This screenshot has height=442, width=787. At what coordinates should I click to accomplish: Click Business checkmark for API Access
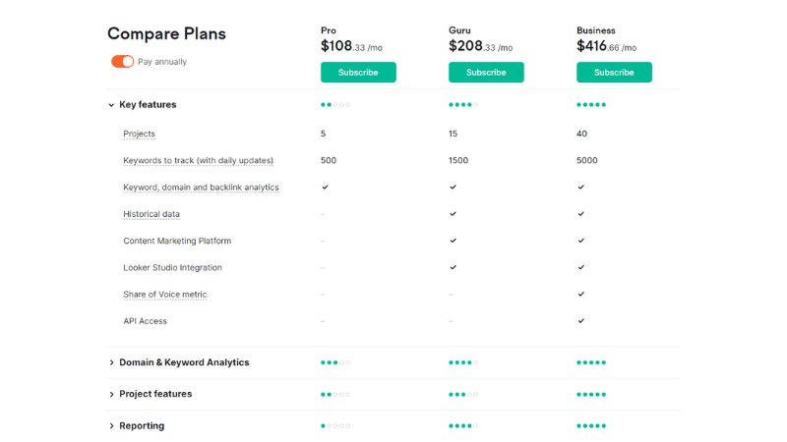(x=580, y=321)
